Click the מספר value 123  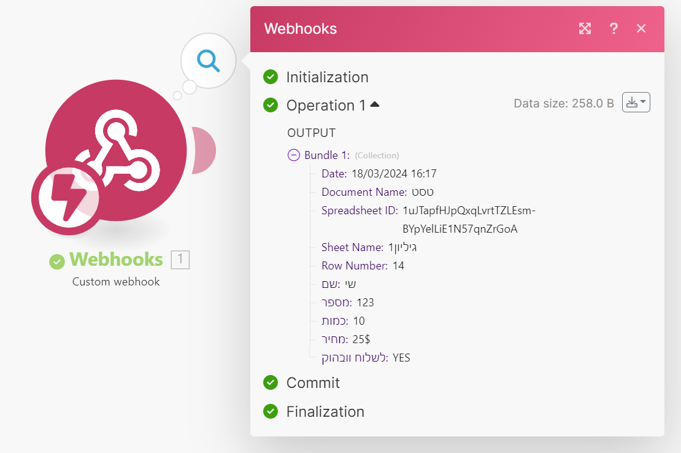coord(365,303)
